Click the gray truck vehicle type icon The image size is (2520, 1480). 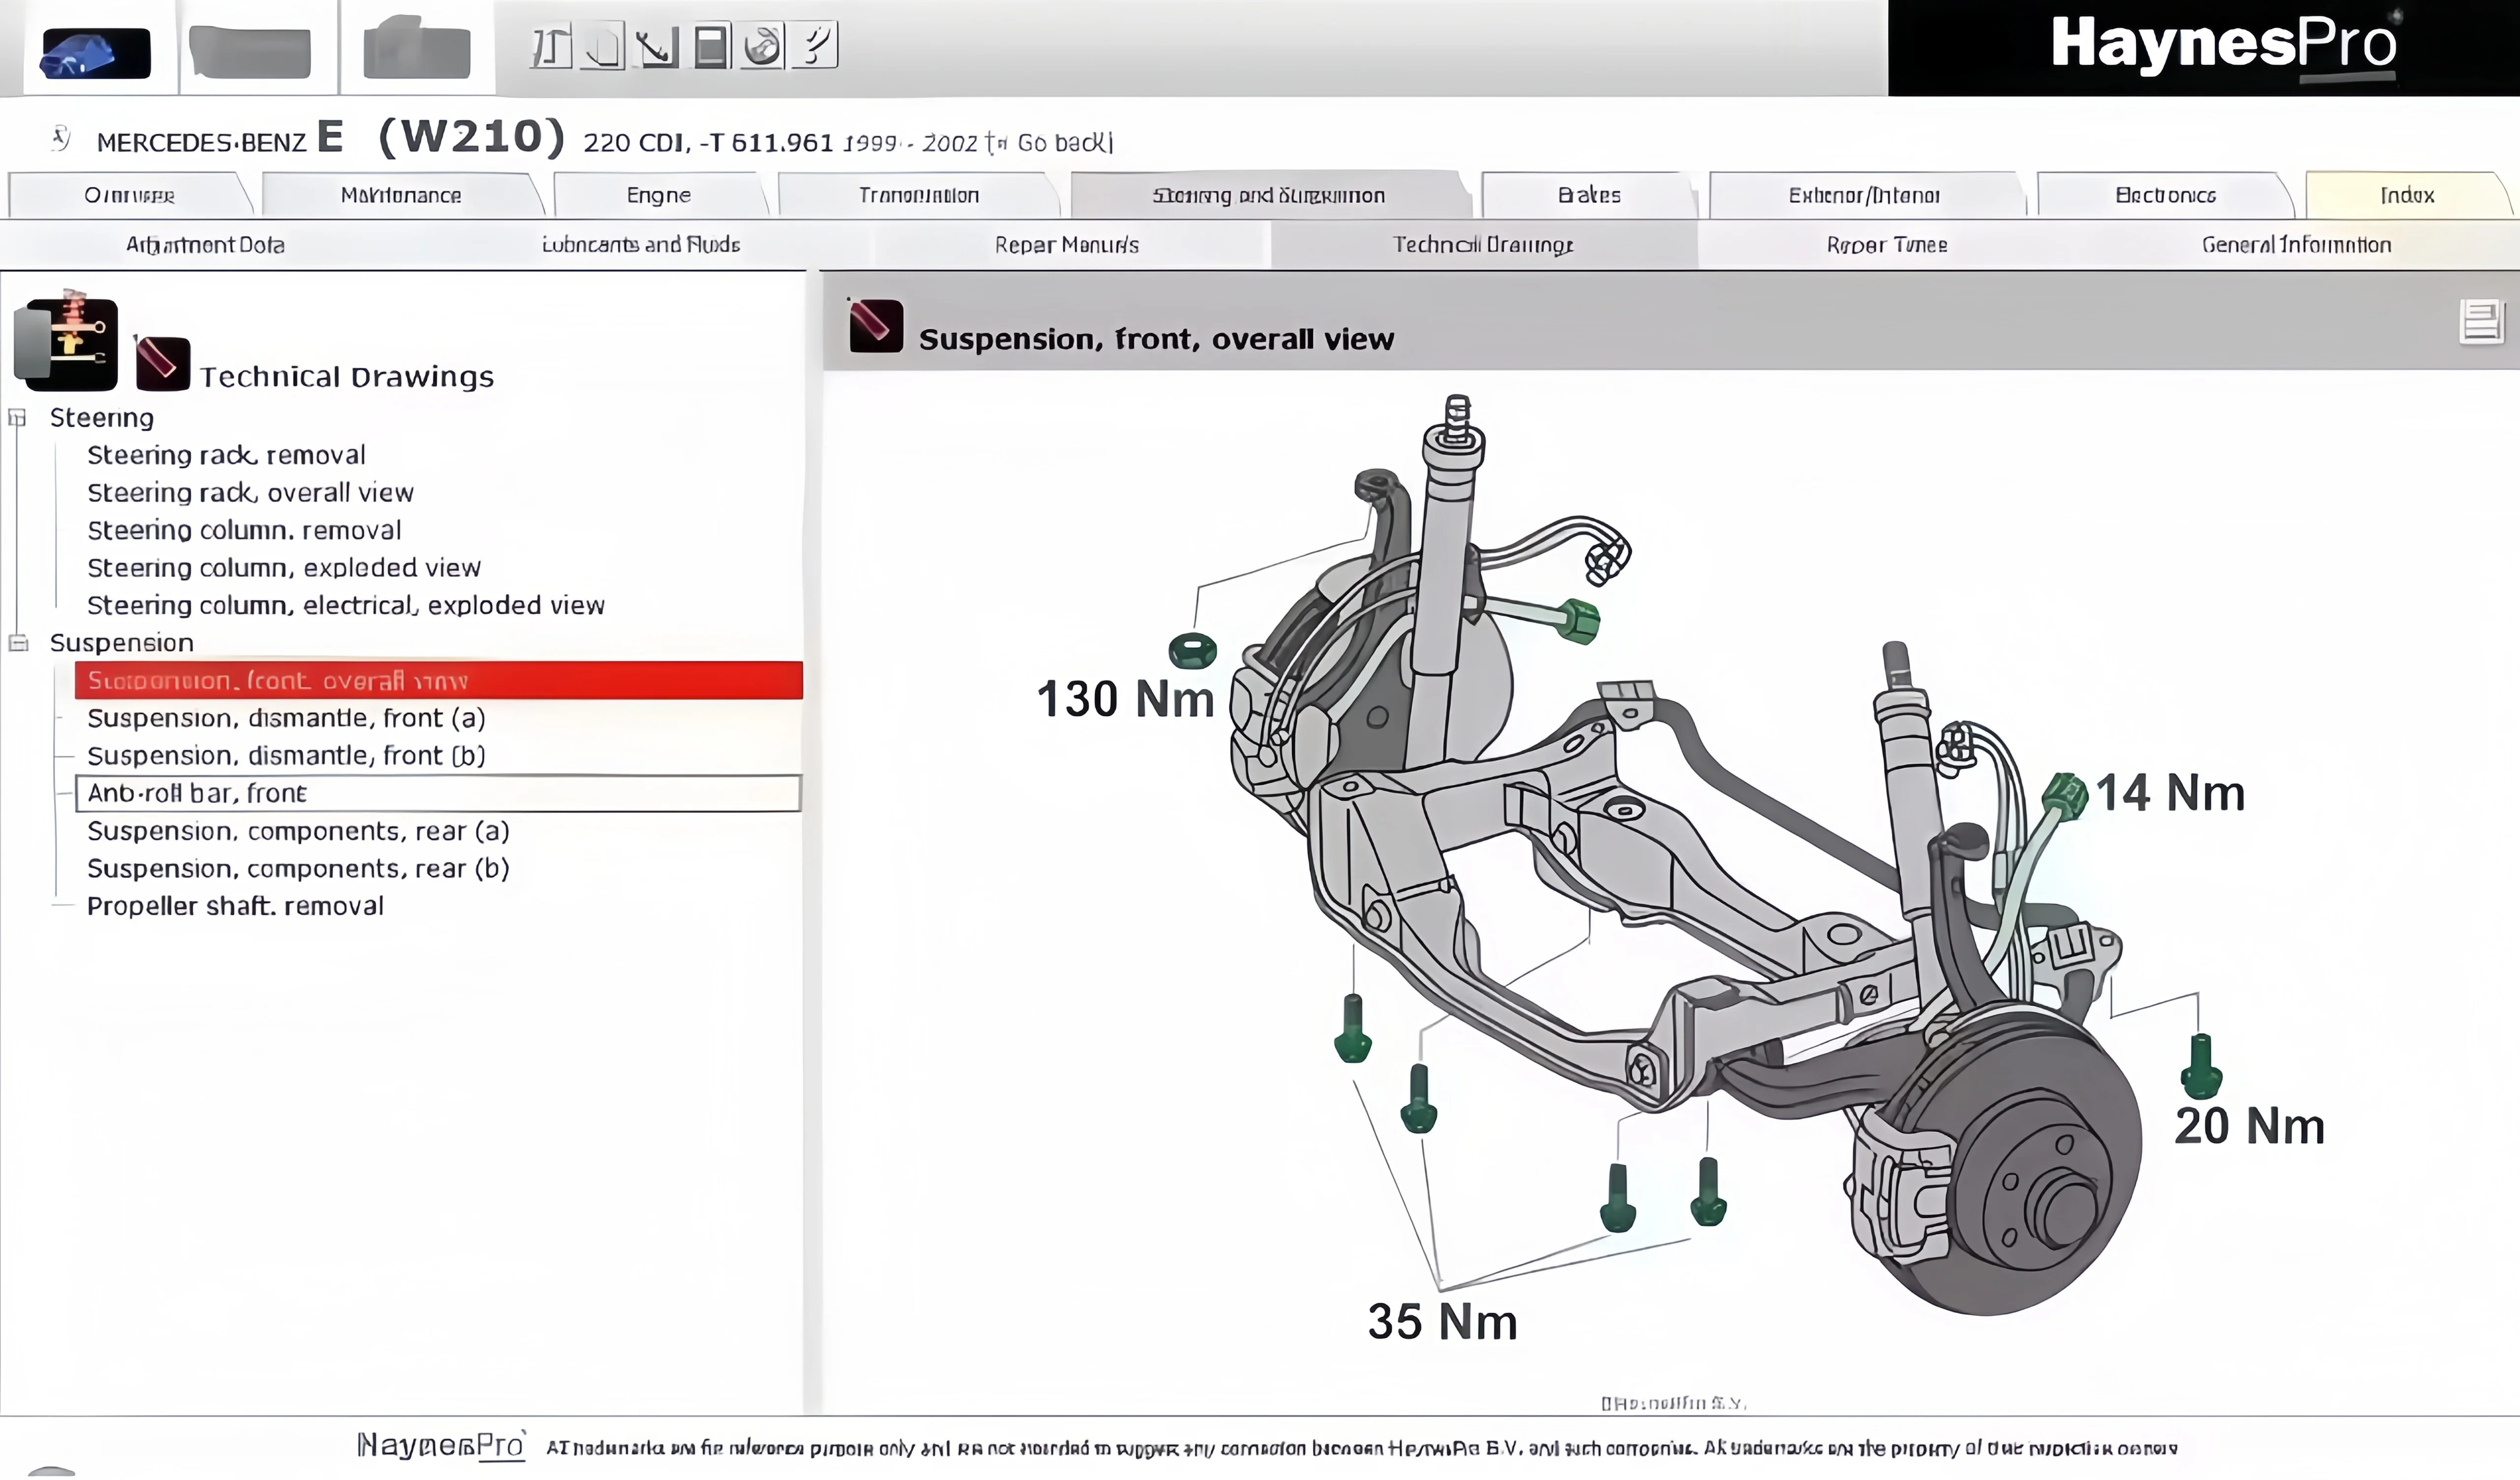(416, 50)
